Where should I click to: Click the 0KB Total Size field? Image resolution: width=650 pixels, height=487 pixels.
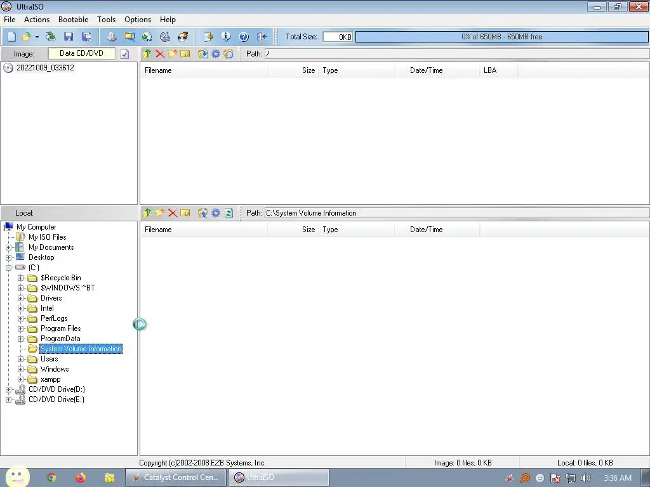[338, 37]
